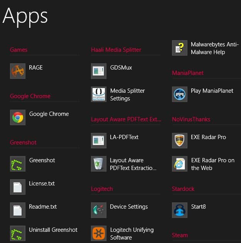Click the Media Splitter Settings label
Image resolution: width=241 pixels, height=243 pixels.
click(128, 95)
